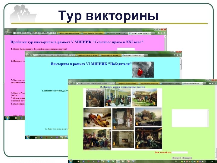Open Favorites star in the cyan browser window
Image resolution: width=217 pixels, height=163 pixels.
pyautogui.click(x=177, y=55)
